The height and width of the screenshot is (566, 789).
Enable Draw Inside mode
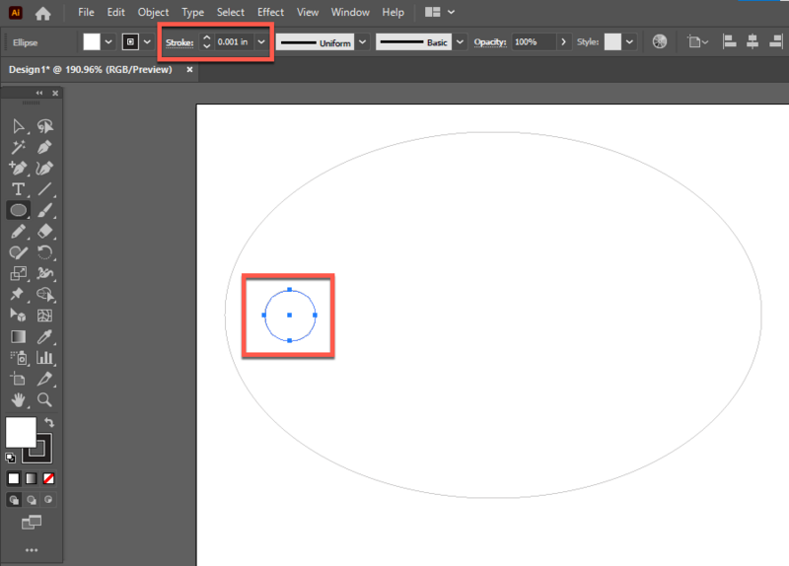pos(48,500)
